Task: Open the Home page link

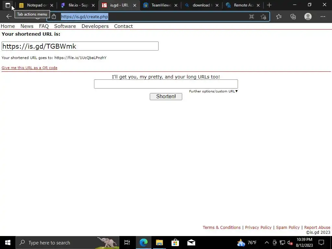Action: 8,26
